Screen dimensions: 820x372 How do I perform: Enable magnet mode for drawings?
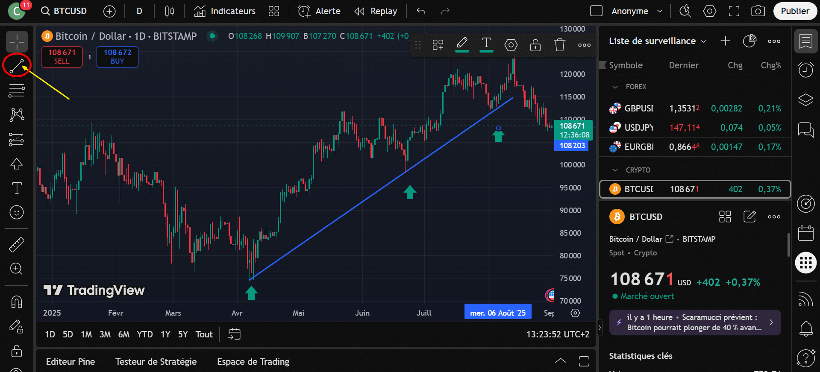(x=17, y=302)
